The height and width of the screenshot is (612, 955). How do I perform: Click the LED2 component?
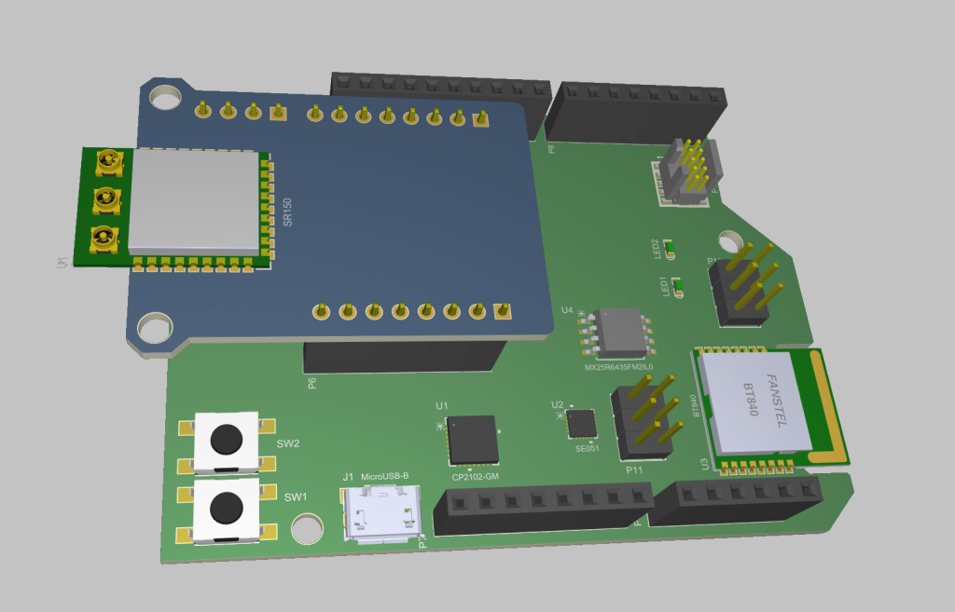(669, 248)
